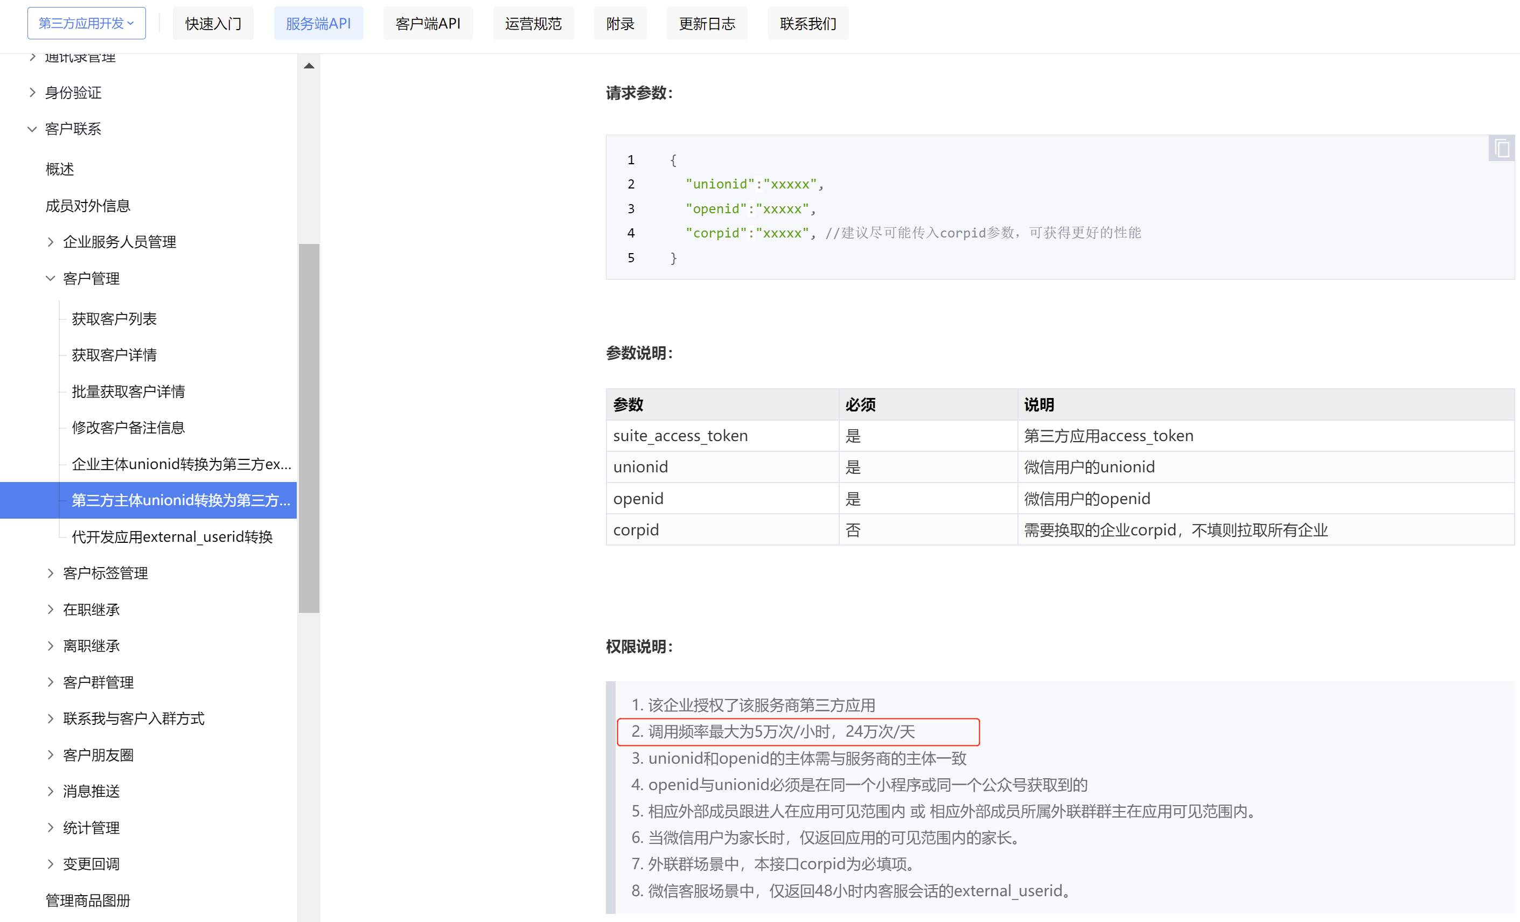Screen dimensions: 1520x922
Task: Open the 更新日志 page
Action: (x=707, y=23)
